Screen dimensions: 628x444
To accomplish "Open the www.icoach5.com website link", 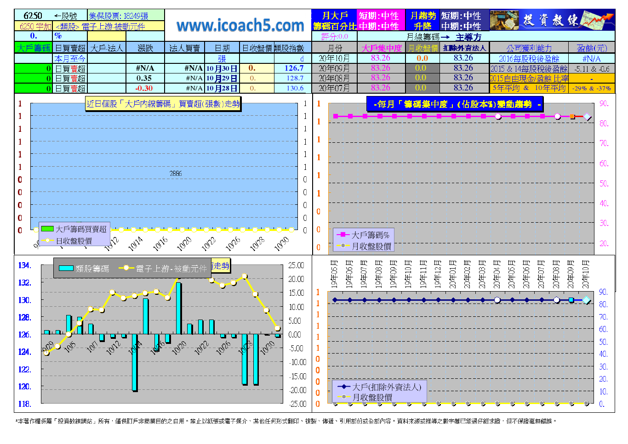I will coord(240,25).
